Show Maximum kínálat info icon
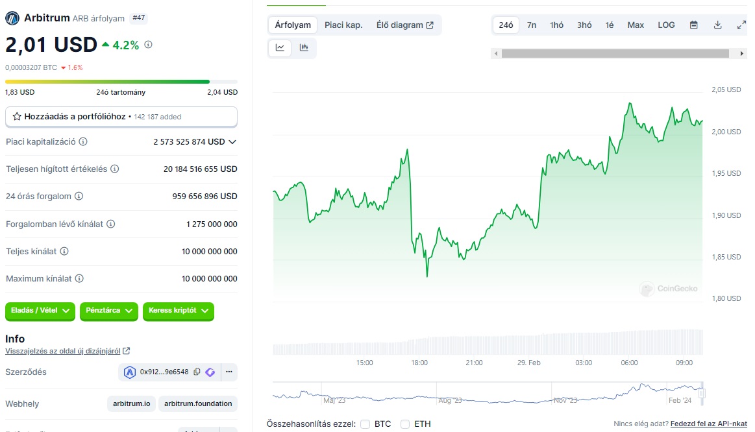Screen dimensions: 755x432 coord(79,278)
